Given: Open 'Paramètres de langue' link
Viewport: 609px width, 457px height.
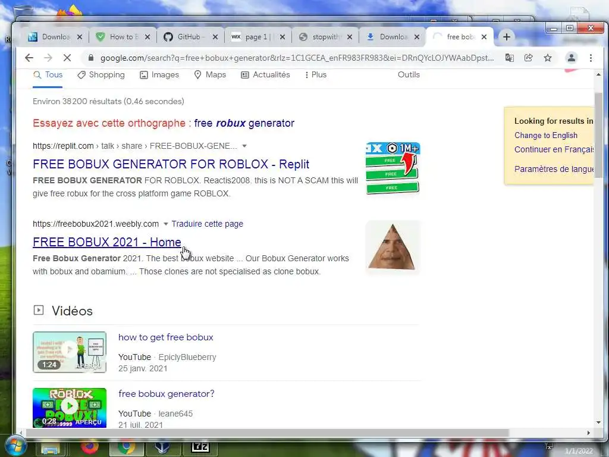Looking at the screenshot, I should click(x=554, y=169).
